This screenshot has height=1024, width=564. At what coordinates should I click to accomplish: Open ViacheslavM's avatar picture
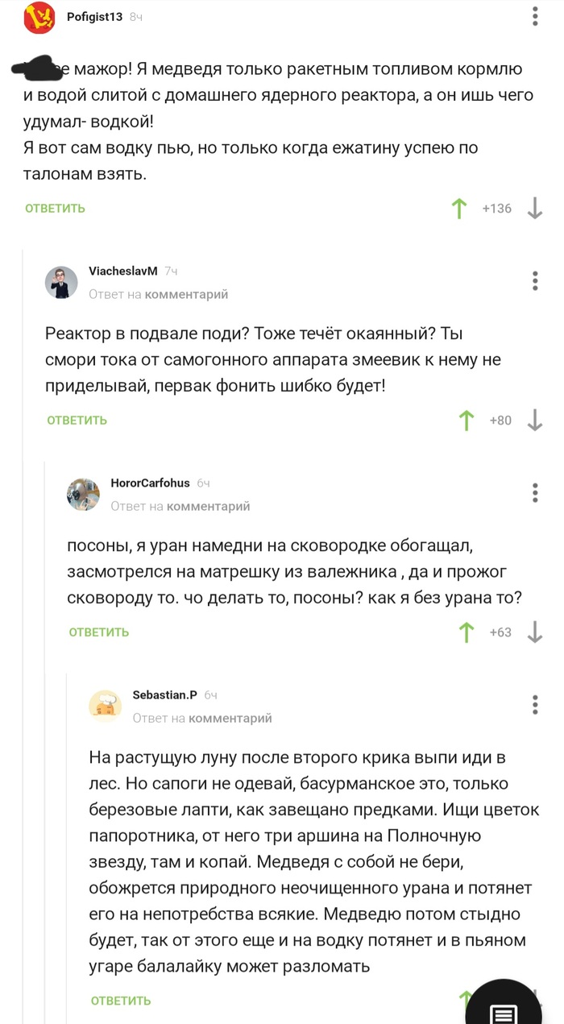click(x=61, y=283)
